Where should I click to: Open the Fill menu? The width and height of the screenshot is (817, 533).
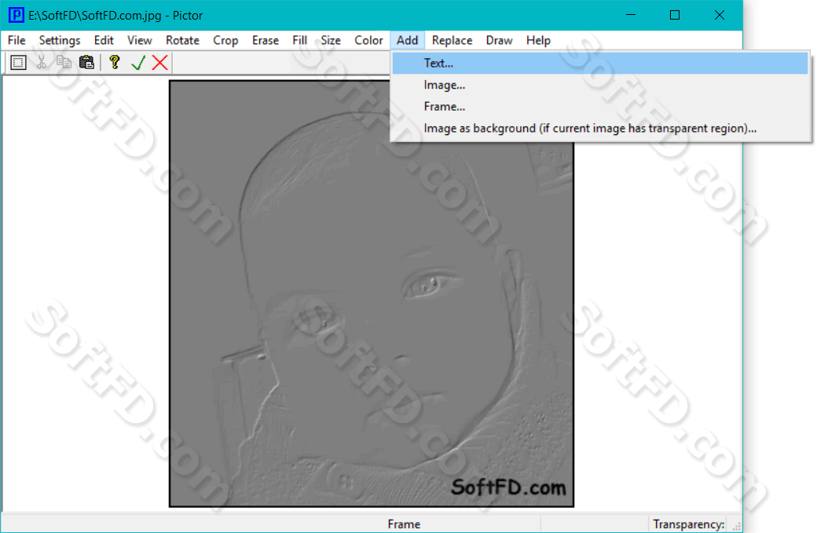click(299, 40)
